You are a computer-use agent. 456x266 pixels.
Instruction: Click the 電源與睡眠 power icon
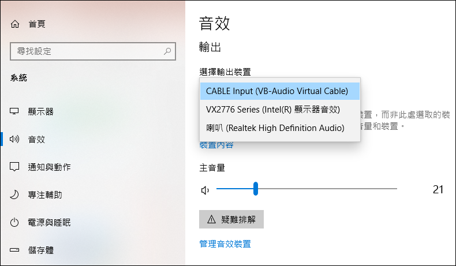(14, 222)
